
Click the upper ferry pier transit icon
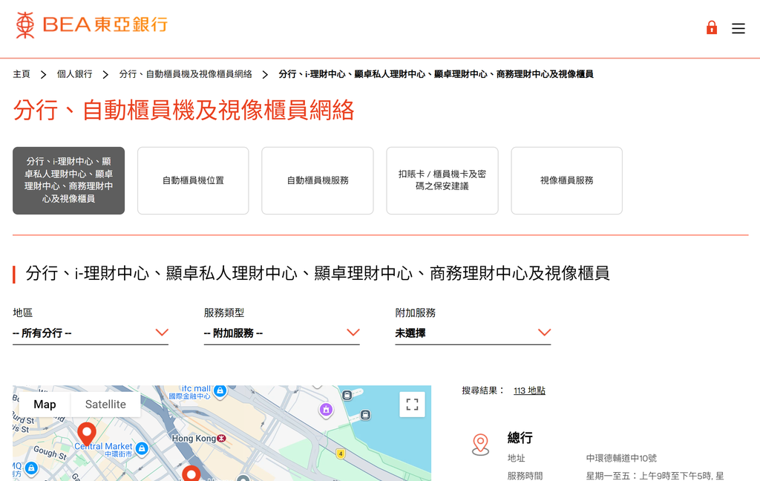coord(347,395)
